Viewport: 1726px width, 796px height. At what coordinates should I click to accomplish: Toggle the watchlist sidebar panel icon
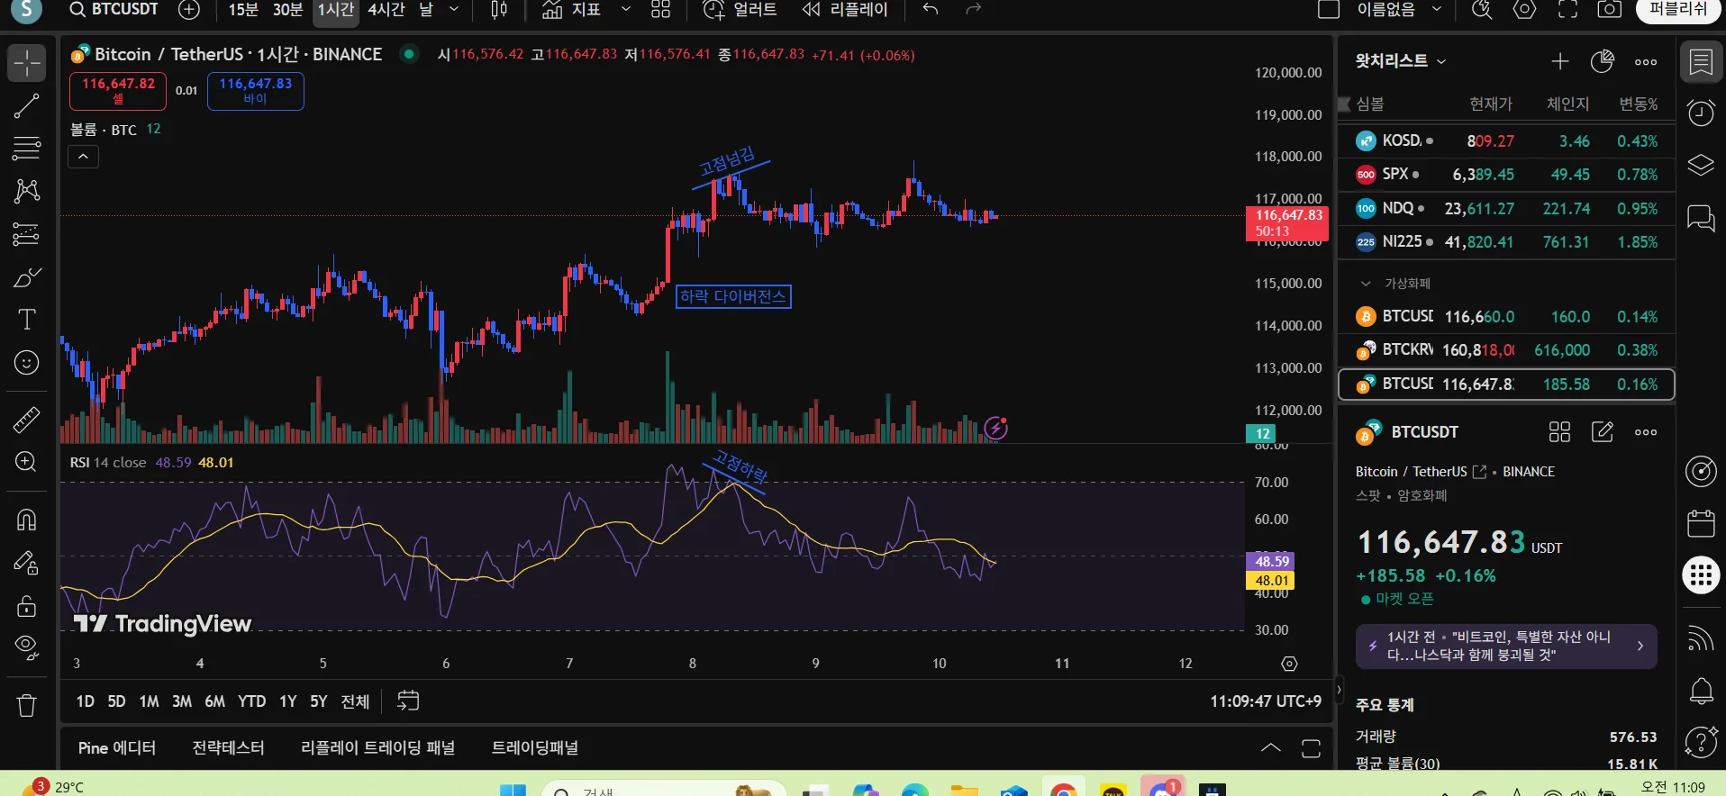pyautogui.click(x=1701, y=62)
